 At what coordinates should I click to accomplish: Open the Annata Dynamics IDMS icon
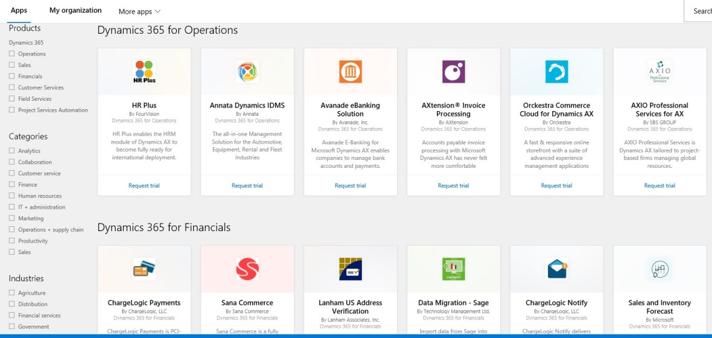coord(247,72)
